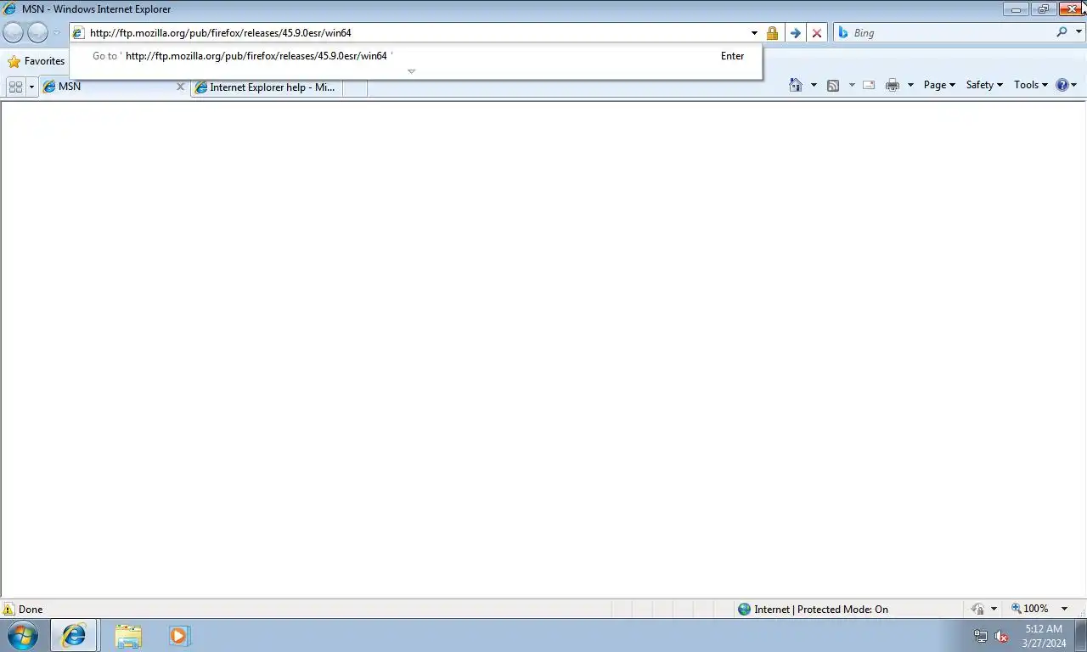The height and width of the screenshot is (652, 1087).
Task: Click the Quick Tabs grid icon
Action: [15, 87]
